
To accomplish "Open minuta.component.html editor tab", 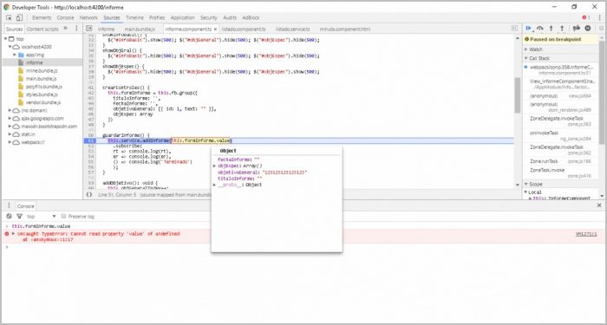I will (344, 29).
